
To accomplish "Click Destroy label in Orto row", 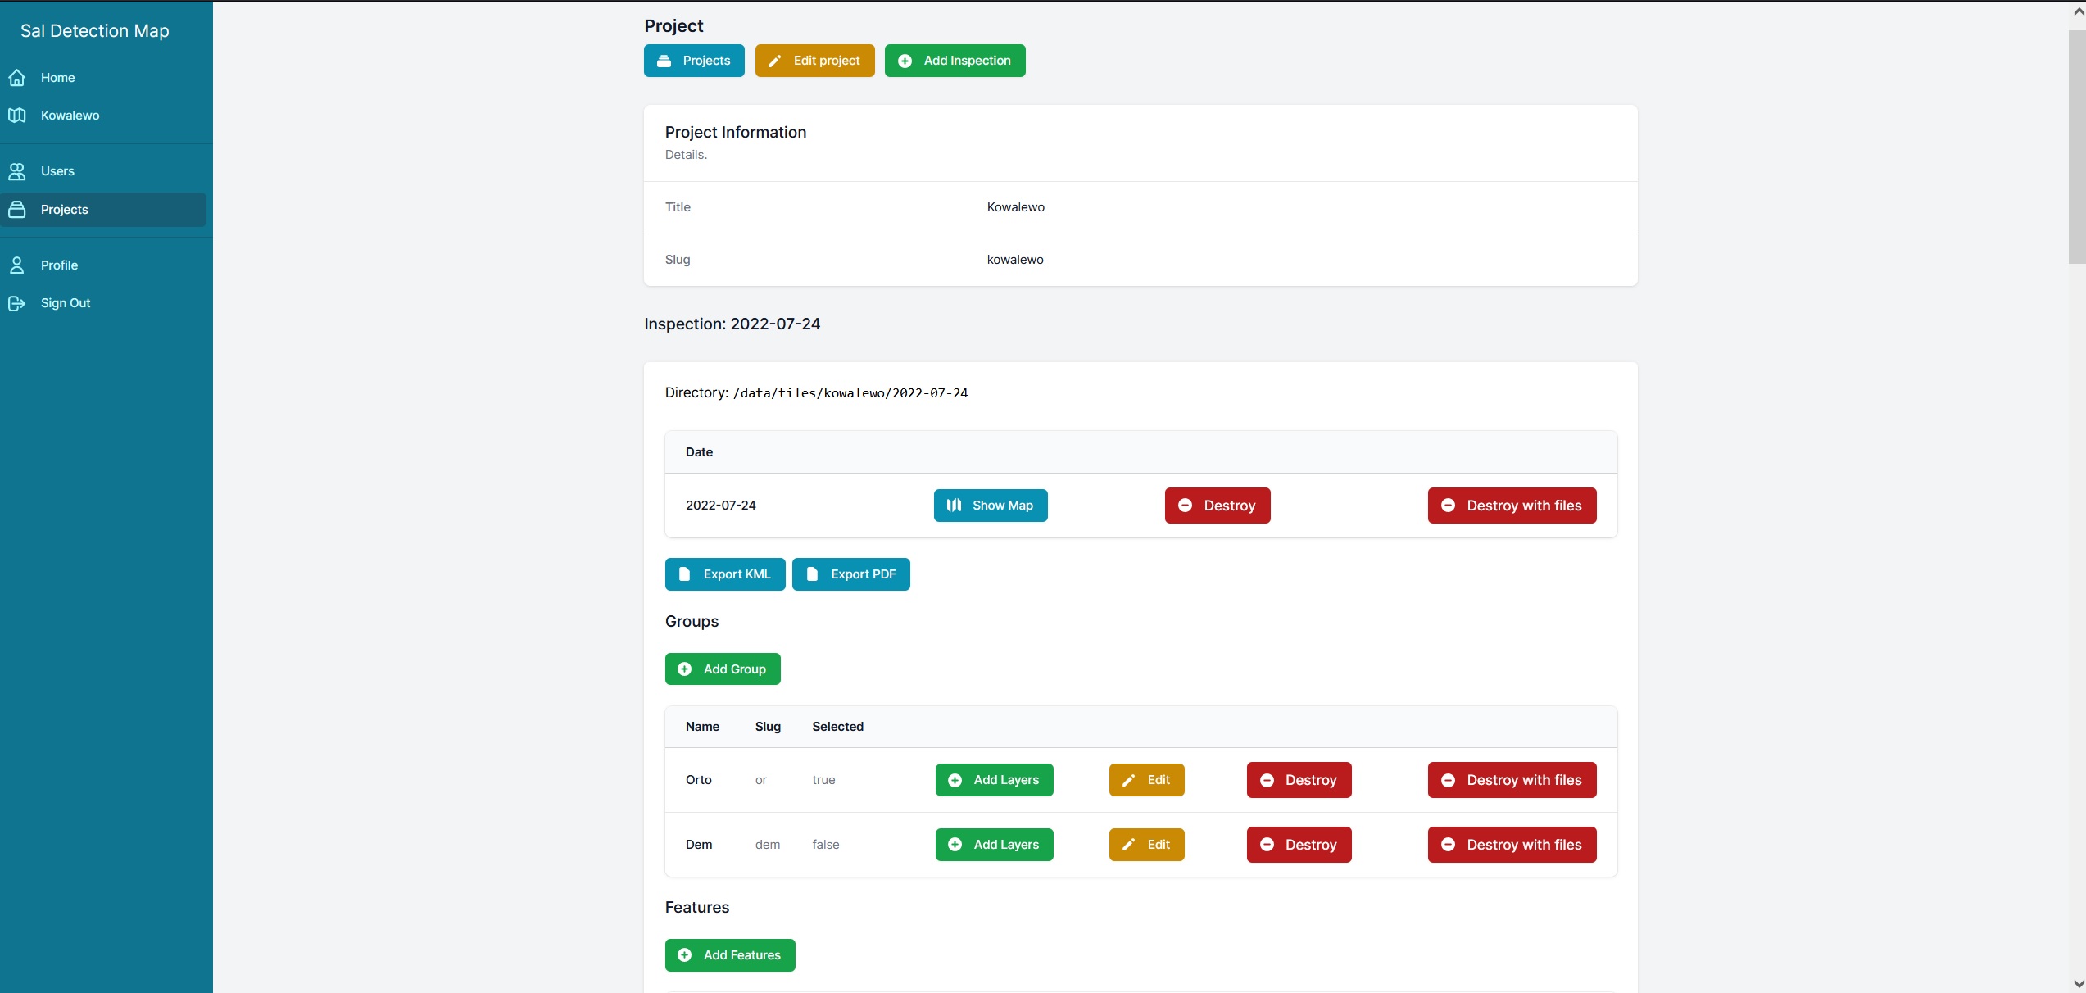I will coord(1311,780).
